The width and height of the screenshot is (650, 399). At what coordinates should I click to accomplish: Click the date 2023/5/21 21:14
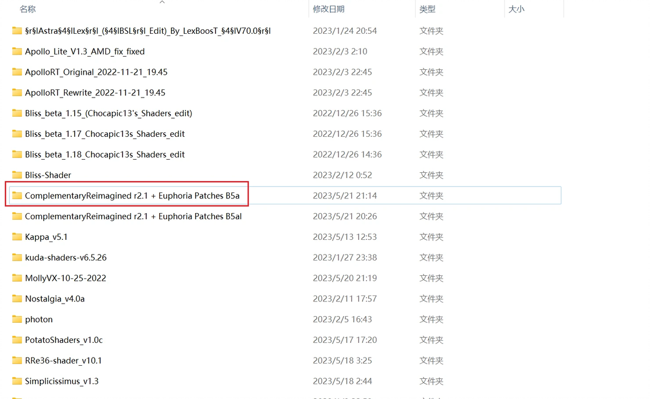345,196
